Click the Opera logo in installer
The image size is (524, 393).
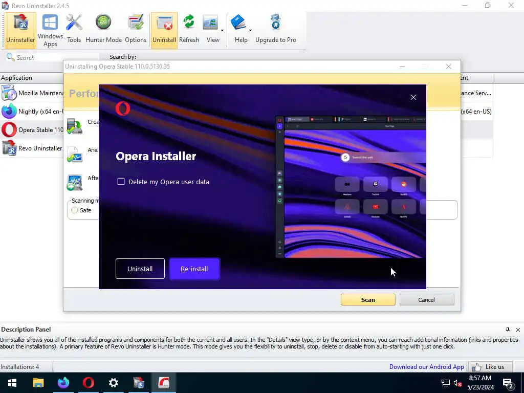(123, 108)
